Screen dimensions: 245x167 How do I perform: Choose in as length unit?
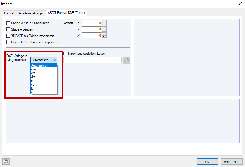tap(44, 92)
